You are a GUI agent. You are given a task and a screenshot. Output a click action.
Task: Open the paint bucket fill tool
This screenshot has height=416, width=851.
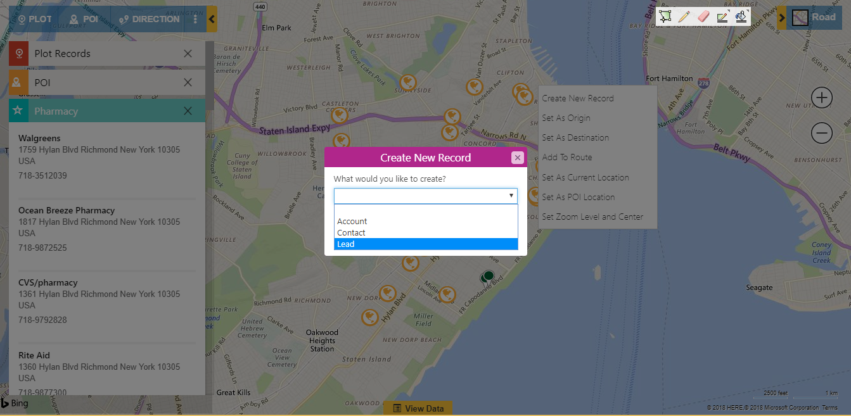tap(741, 17)
